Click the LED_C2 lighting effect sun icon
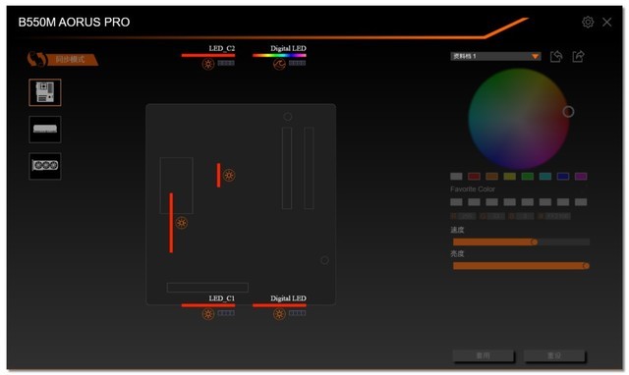 coord(208,64)
